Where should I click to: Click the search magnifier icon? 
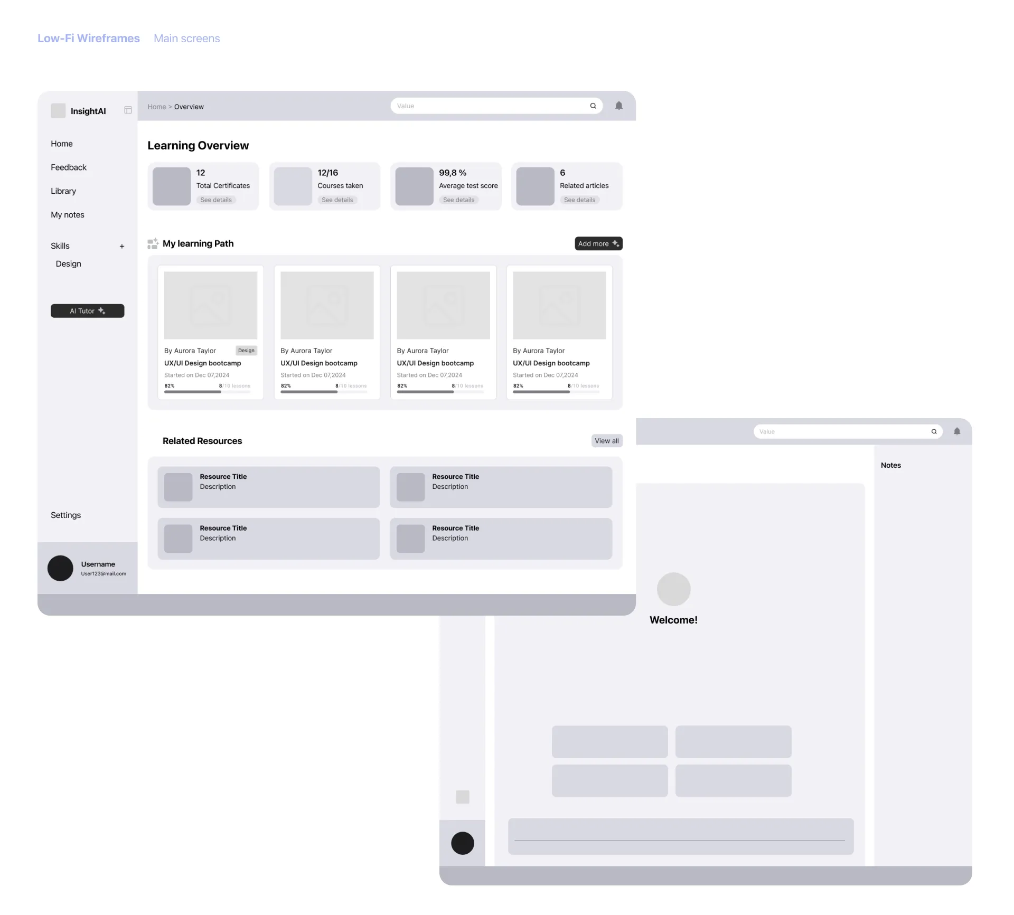[593, 106]
